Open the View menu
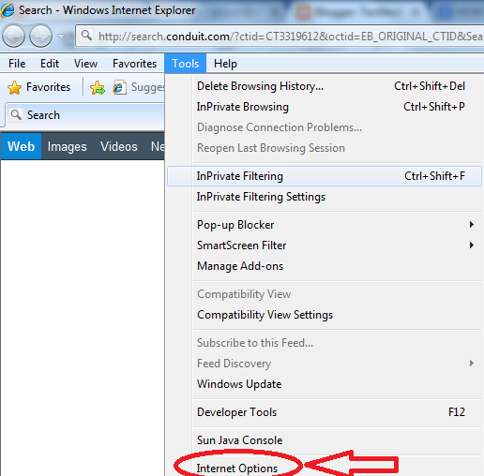This screenshot has width=484, height=476. click(x=85, y=64)
